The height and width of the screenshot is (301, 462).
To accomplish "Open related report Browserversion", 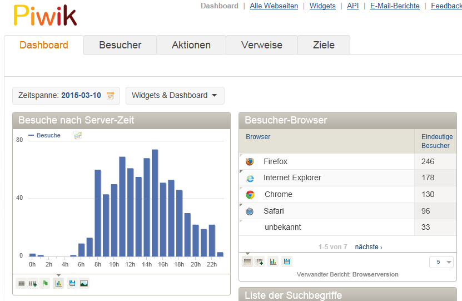I will [375, 274].
